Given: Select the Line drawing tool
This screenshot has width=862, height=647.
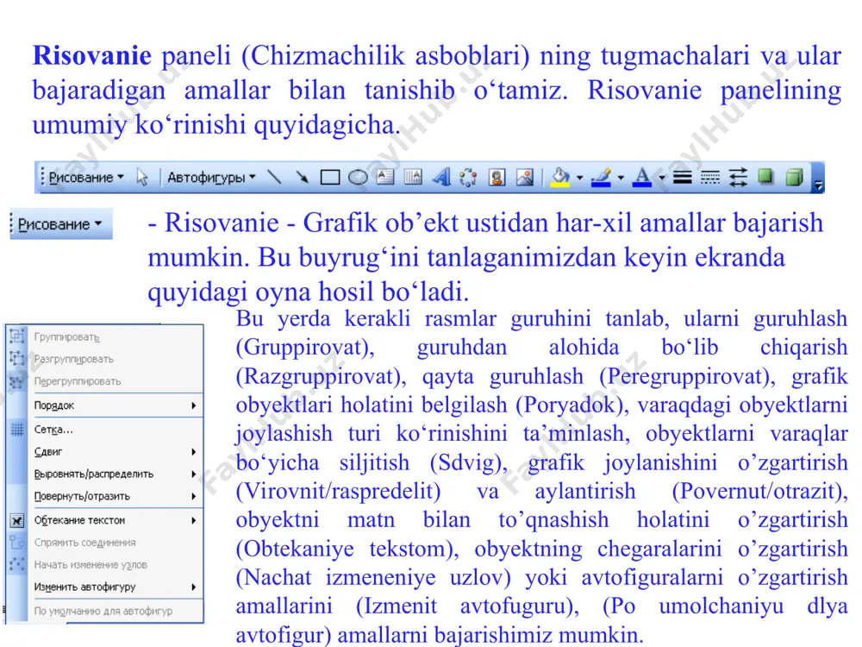Looking at the screenshot, I should 274,177.
